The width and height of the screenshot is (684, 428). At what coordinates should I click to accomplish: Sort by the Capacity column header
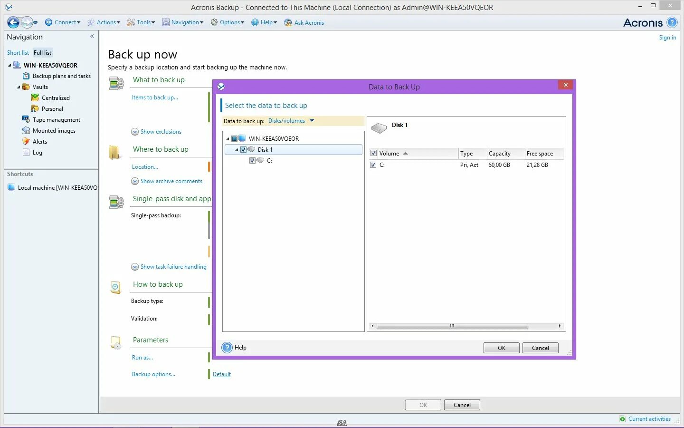[x=506, y=154]
